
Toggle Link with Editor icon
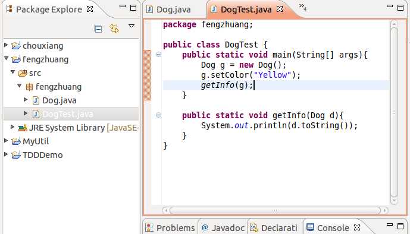(114, 29)
